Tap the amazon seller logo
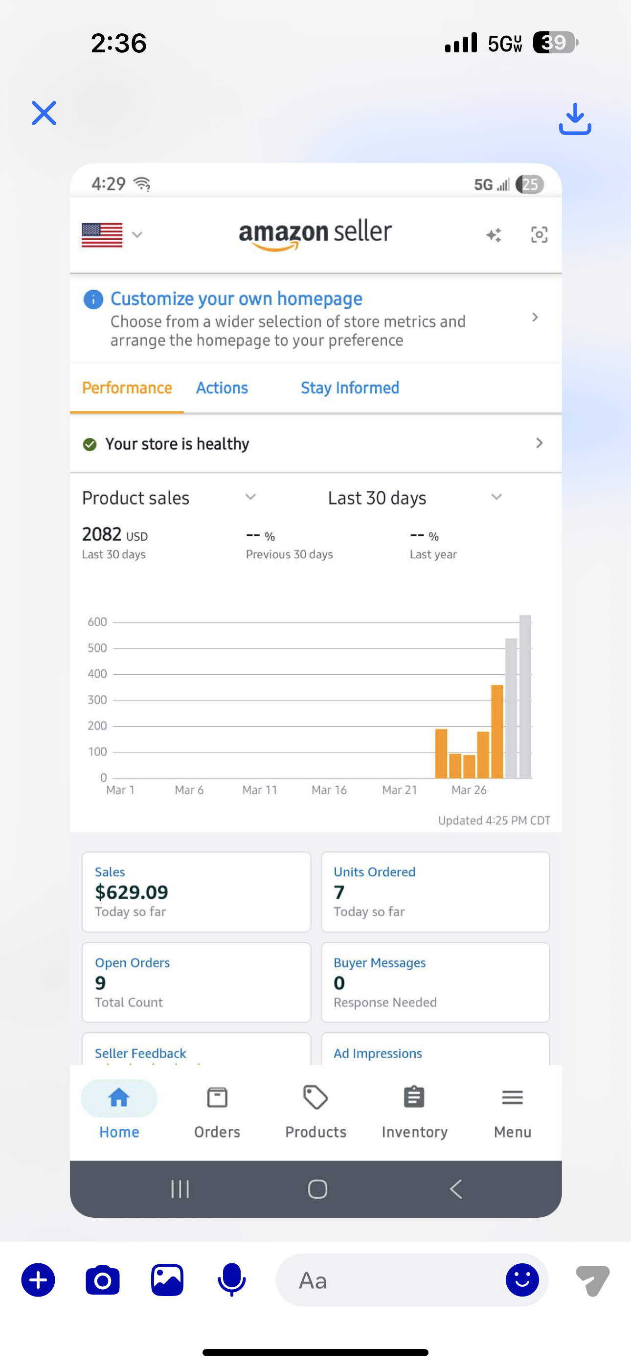The height and width of the screenshot is (1368, 631). [315, 234]
